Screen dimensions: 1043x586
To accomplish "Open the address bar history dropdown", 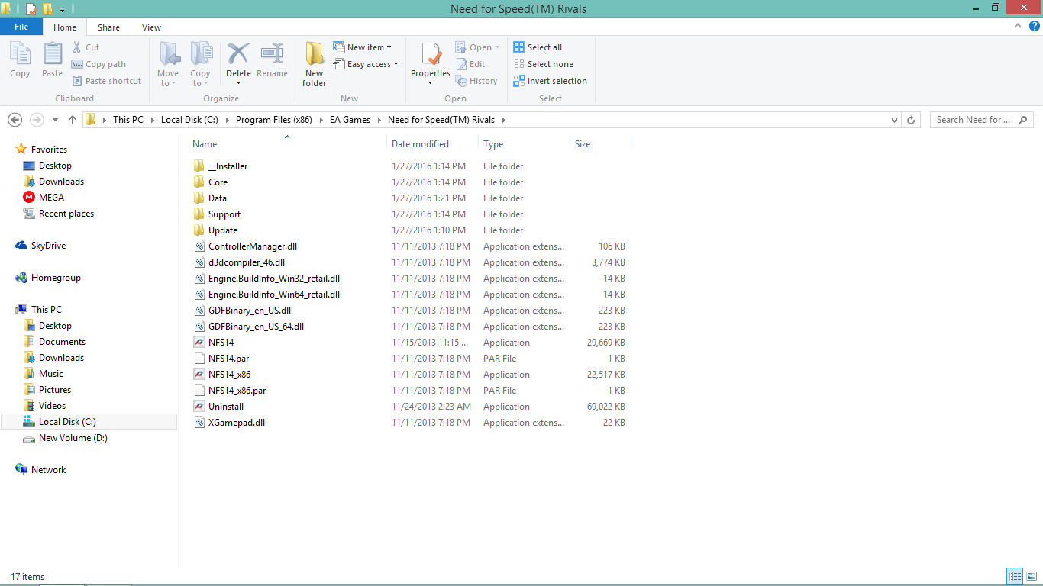I will [x=895, y=120].
